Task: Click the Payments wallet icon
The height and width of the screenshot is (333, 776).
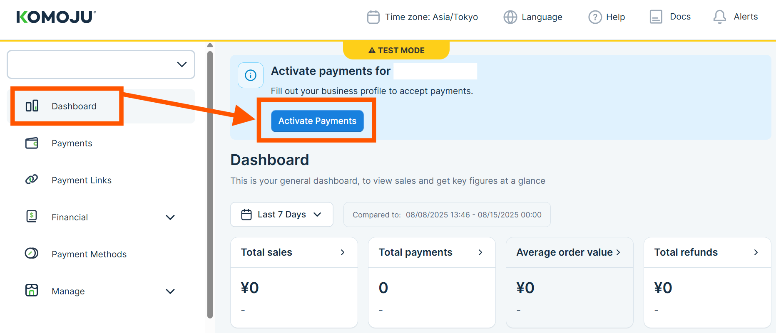Action: point(32,143)
